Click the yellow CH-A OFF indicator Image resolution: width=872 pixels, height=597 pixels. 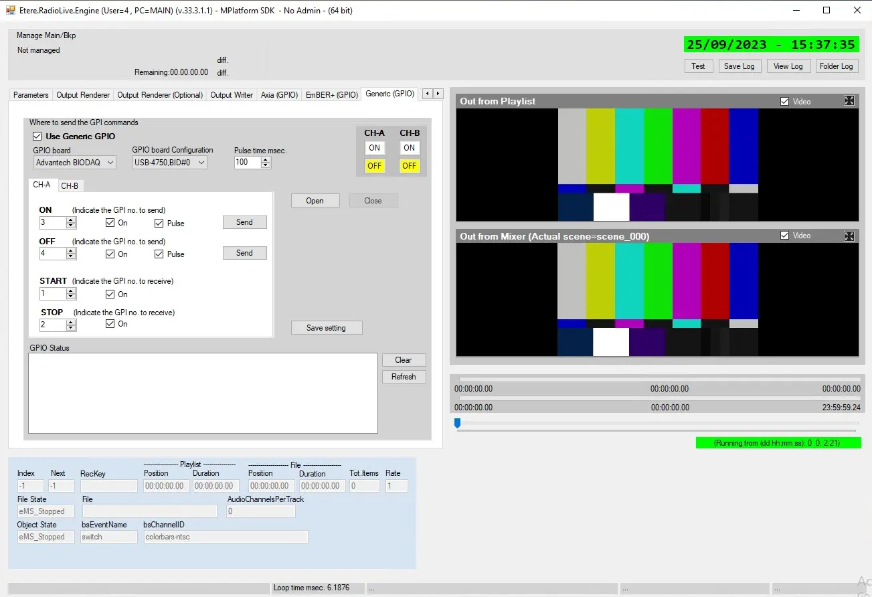pyautogui.click(x=375, y=166)
